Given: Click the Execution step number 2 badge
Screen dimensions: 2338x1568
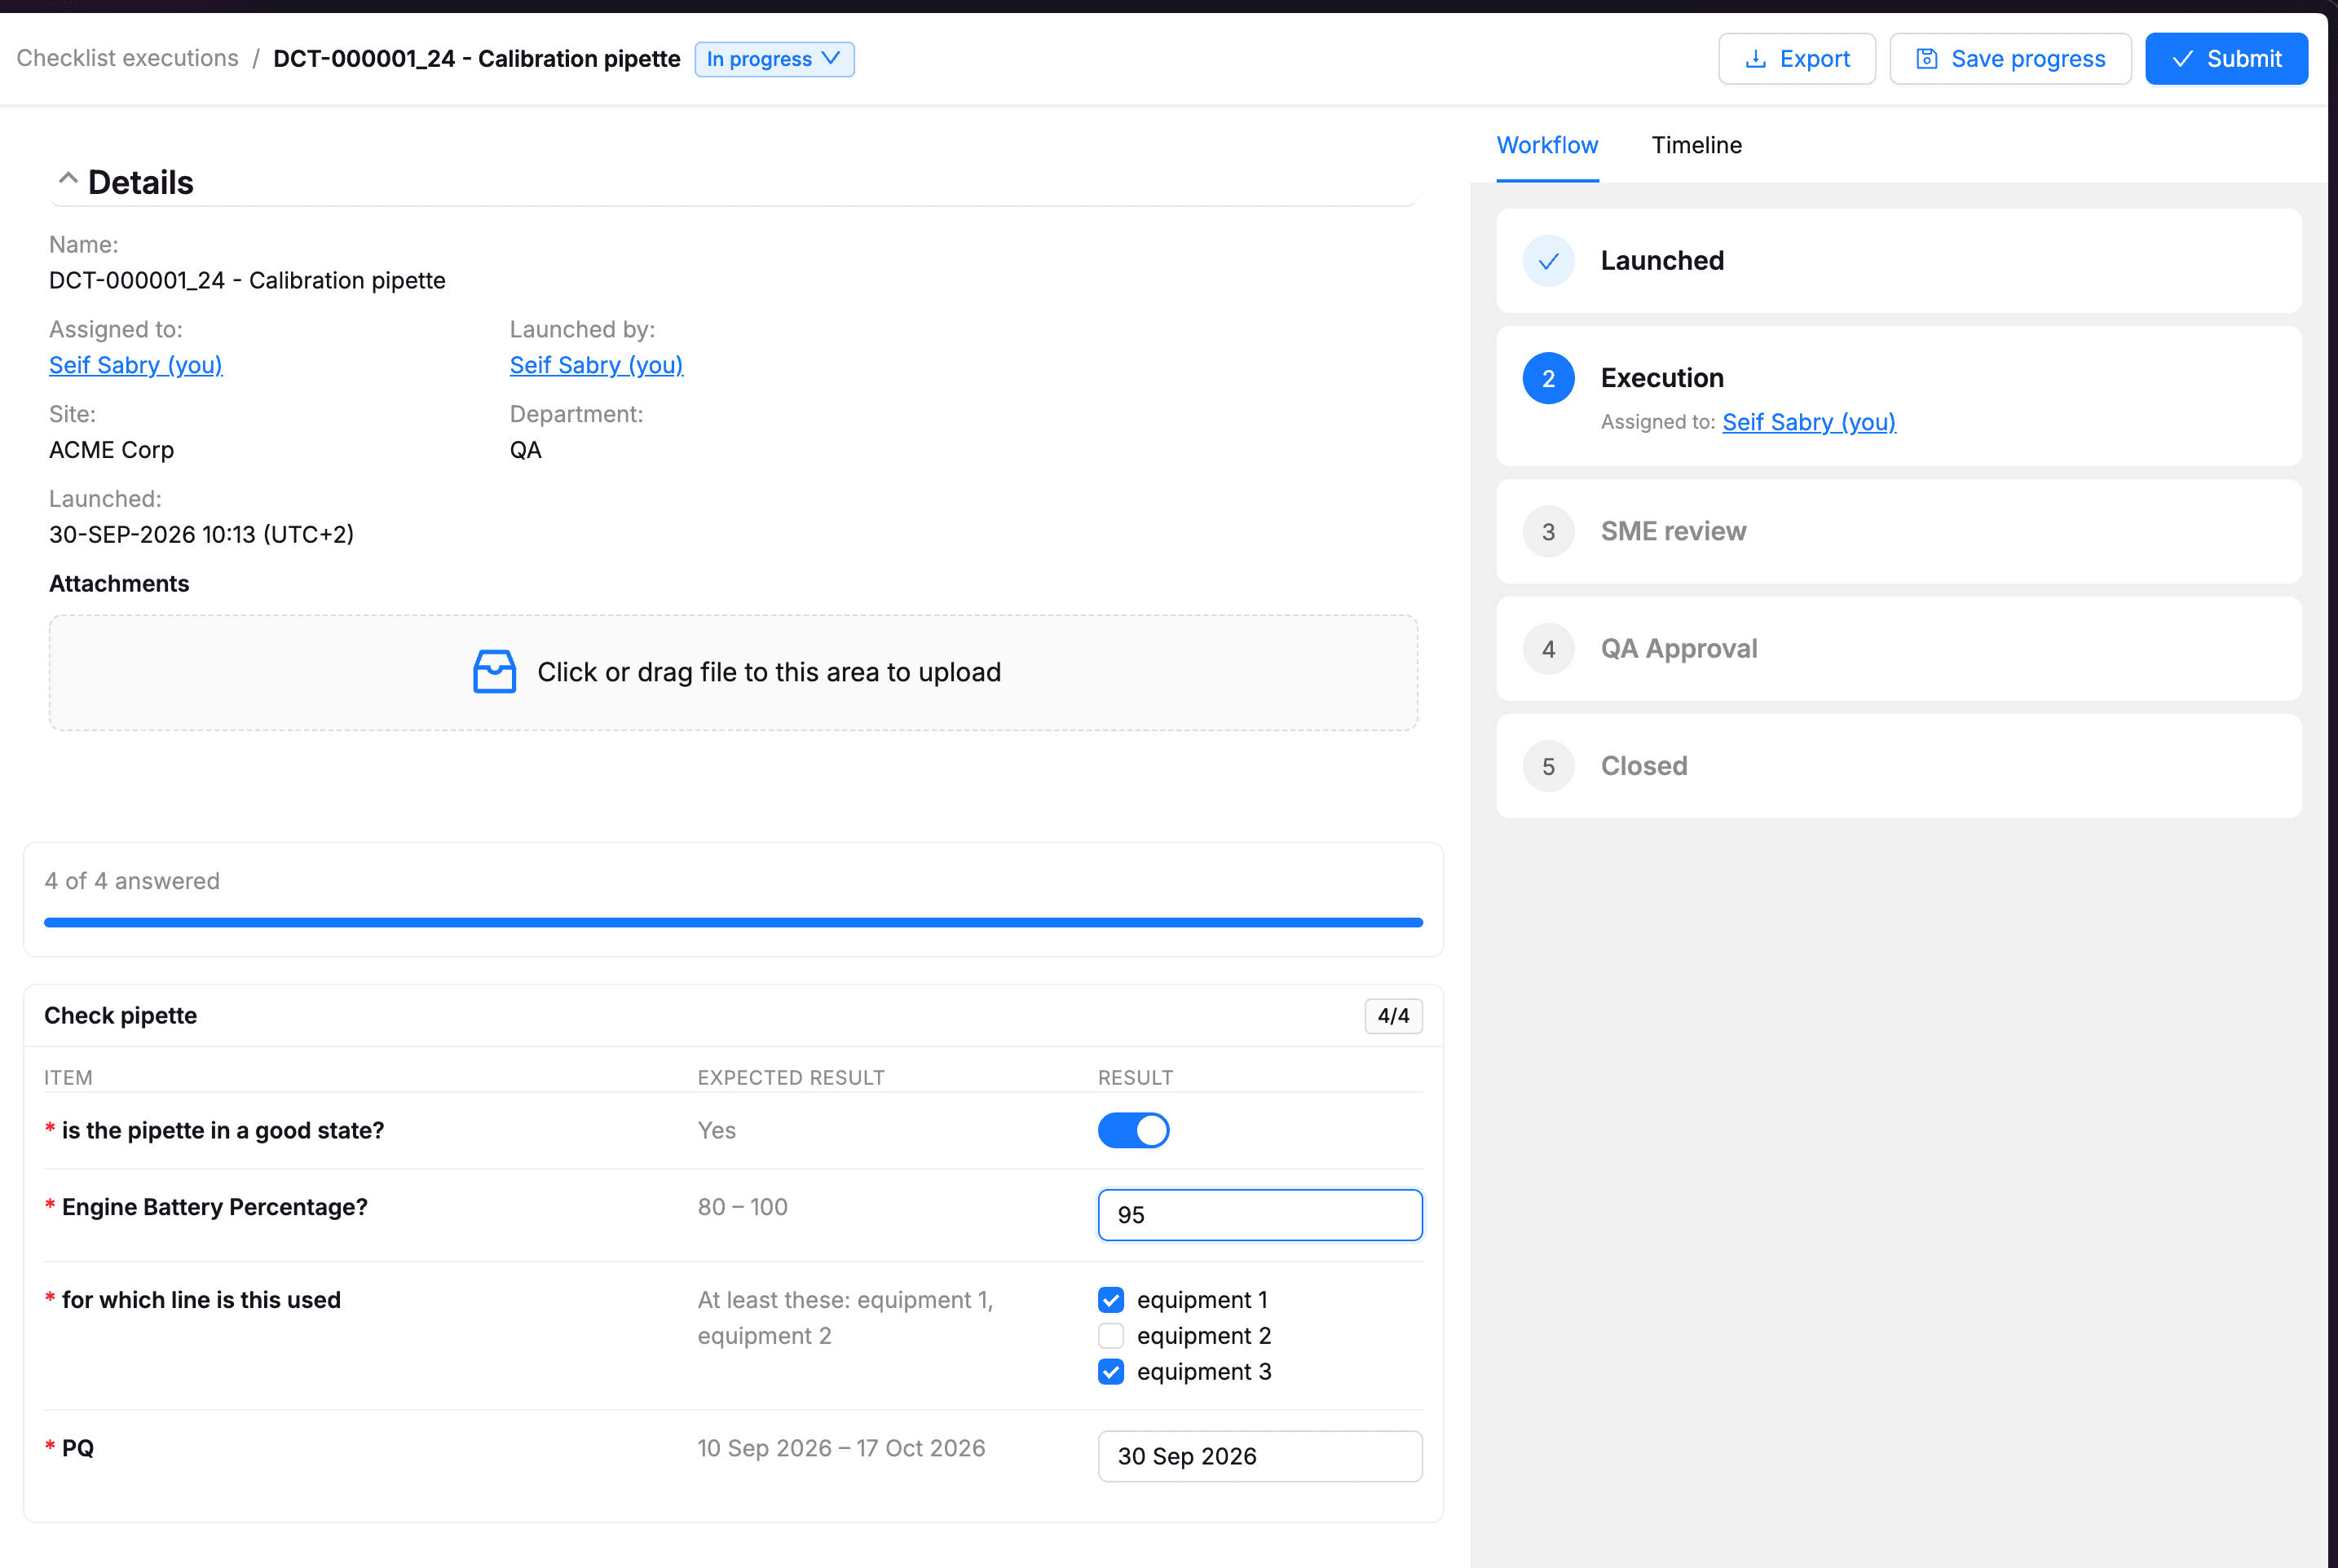Looking at the screenshot, I should pos(1548,378).
